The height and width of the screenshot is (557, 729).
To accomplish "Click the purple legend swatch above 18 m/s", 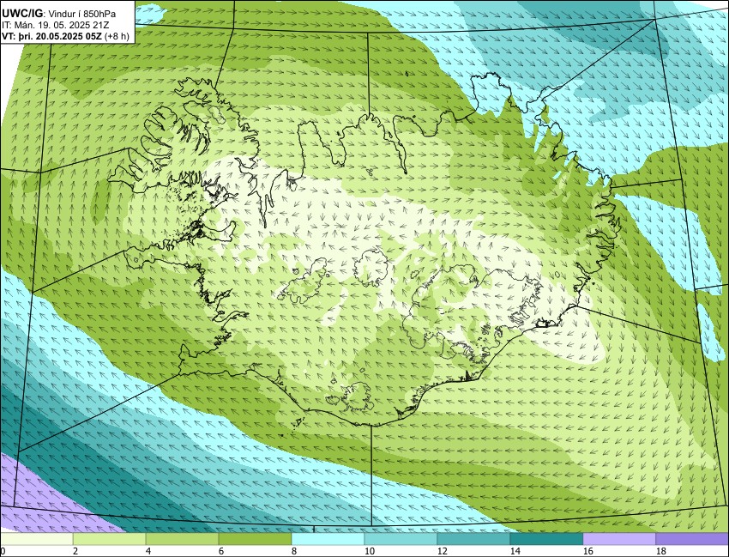I will coord(692,539).
